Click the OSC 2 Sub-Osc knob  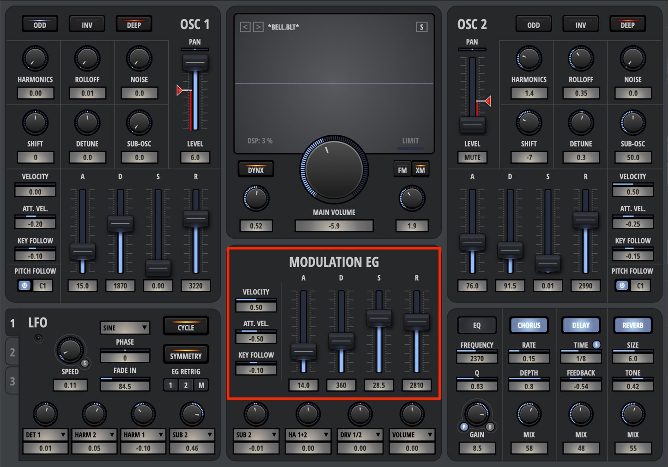pos(633,123)
